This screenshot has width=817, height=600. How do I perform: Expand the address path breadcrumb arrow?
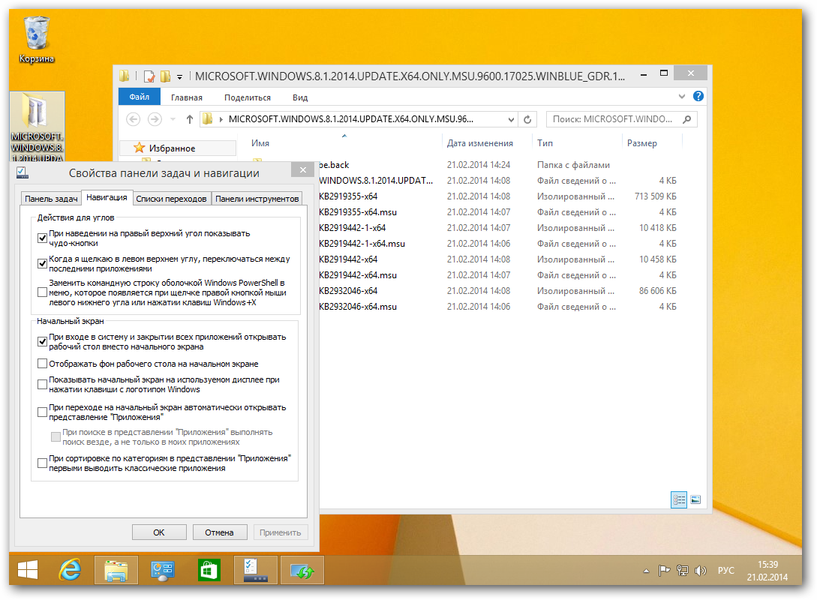tap(221, 119)
